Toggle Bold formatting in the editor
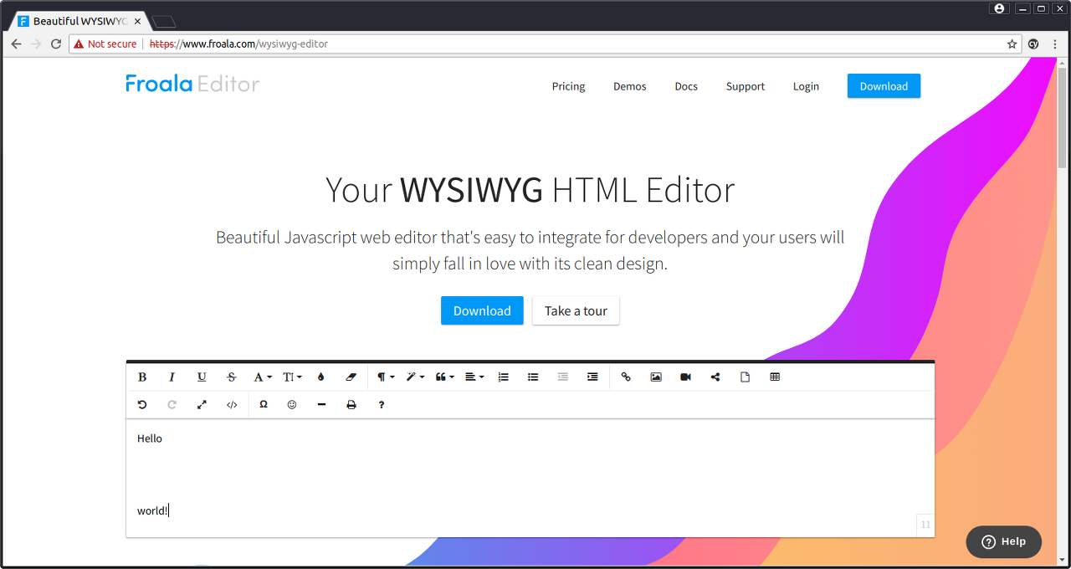 (x=142, y=377)
